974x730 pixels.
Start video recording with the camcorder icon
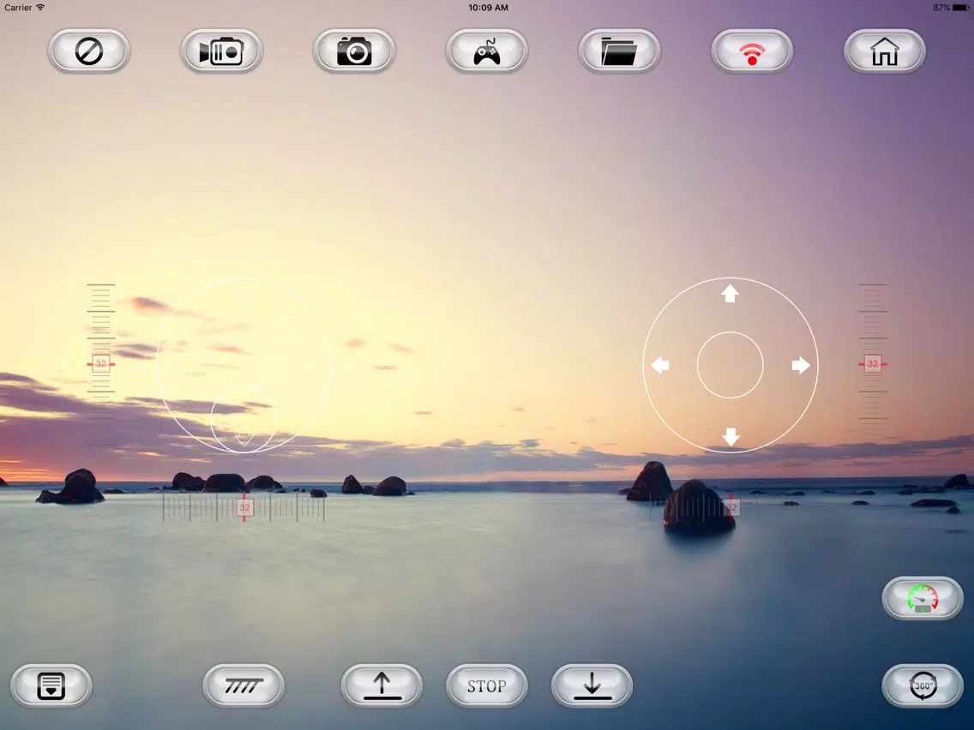222,51
